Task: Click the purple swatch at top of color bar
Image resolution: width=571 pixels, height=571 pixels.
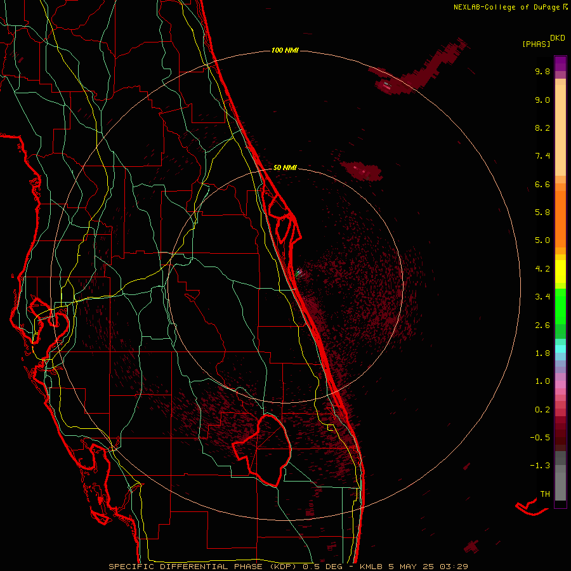Action: coord(560,63)
